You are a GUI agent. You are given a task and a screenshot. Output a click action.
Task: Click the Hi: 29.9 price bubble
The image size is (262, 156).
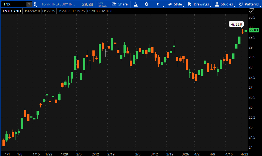pyautogui.click(x=236, y=25)
